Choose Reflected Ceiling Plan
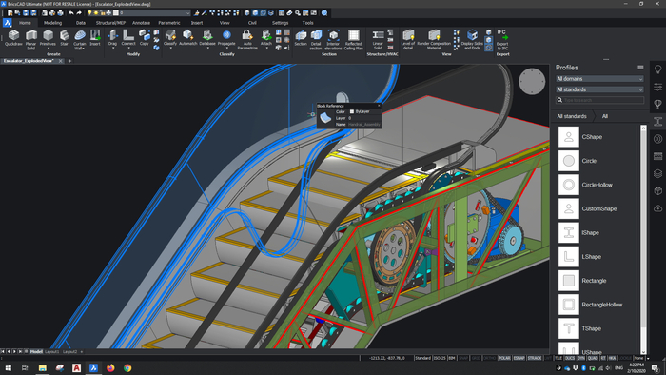This screenshot has width=666, height=375. (x=353, y=40)
